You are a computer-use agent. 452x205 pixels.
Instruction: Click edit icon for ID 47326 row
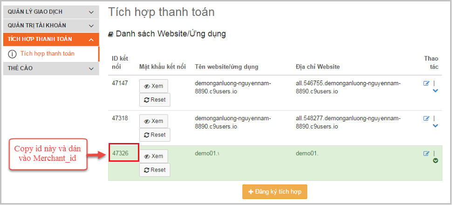tap(426, 153)
